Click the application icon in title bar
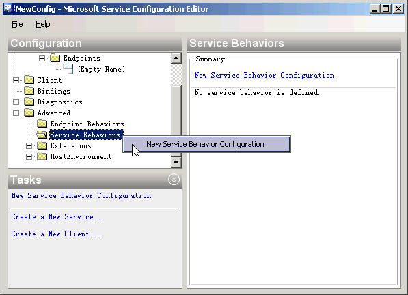 [x=9, y=9]
